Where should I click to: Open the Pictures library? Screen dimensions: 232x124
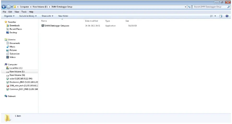click(13, 50)
